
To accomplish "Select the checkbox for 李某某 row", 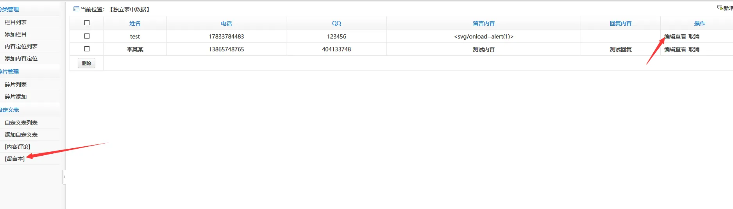I will (x=87, y=49).
